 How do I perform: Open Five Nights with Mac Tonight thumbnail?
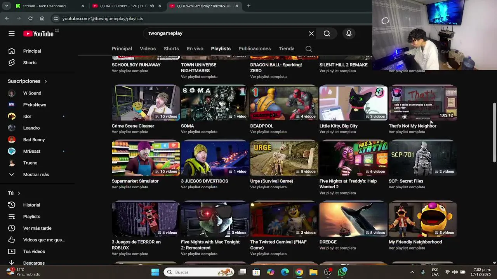point(215,219)
